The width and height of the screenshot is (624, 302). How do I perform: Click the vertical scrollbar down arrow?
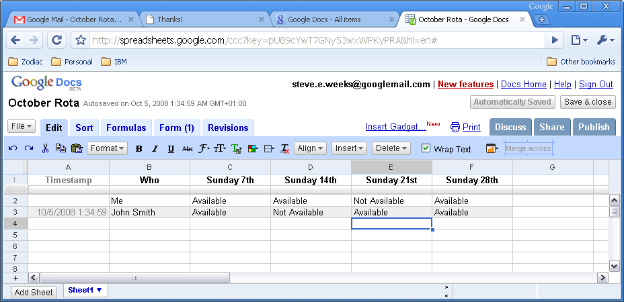614,266
